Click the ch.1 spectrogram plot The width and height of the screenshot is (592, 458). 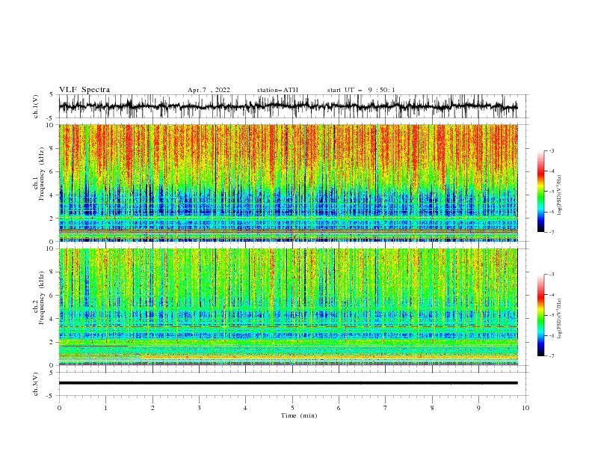(x=288, y=183)
